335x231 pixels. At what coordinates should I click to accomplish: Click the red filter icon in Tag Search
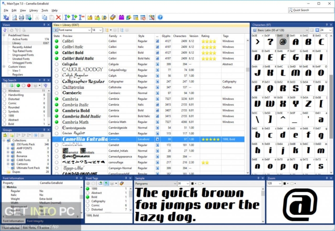(29, 86)
